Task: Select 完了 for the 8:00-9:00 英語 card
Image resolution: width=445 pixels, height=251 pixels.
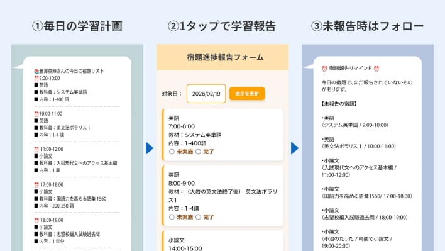Action: coord(198,217)
